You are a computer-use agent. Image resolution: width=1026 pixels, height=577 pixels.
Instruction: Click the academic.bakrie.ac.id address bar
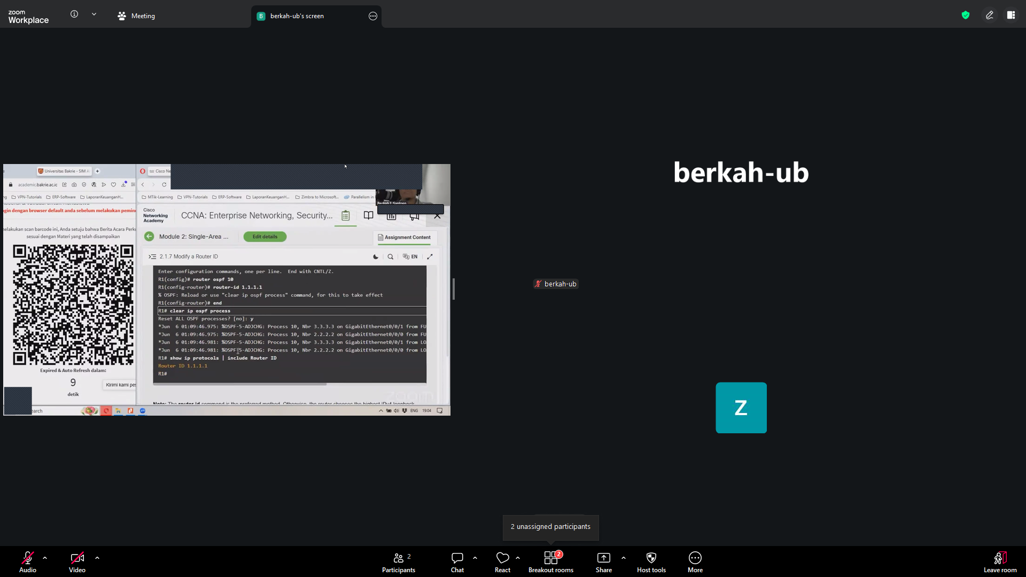point(37,185)
